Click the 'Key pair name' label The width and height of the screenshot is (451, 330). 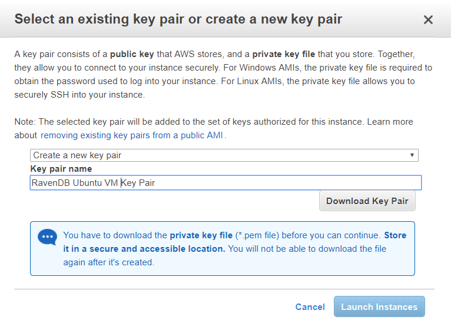61,169
